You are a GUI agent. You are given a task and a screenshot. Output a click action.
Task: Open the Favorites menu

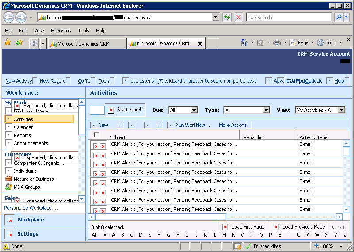[61, 31]
